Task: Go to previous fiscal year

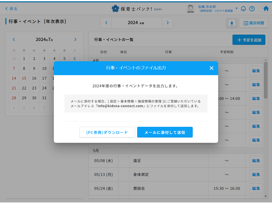Action: (x=106, y=23)
